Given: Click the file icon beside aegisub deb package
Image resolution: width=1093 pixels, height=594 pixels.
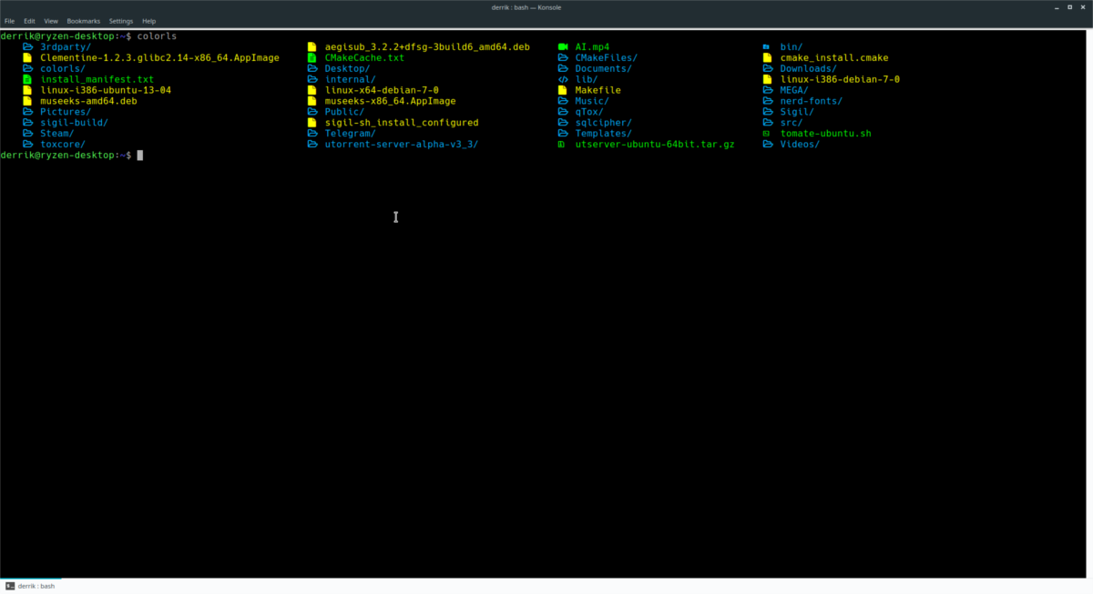Looking at the screenshot, I should point(312,46).
